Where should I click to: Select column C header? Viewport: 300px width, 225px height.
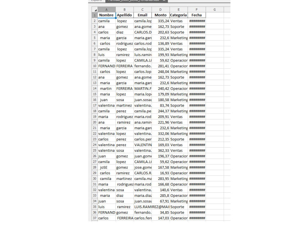pos(142,10)
